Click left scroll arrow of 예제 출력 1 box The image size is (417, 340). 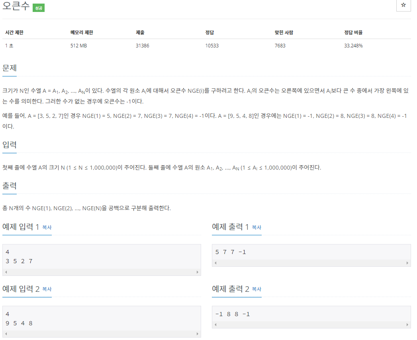(216, 263)
